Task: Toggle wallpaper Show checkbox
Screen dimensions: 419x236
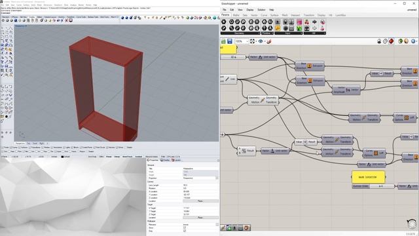Action: (x=185, y=227)
